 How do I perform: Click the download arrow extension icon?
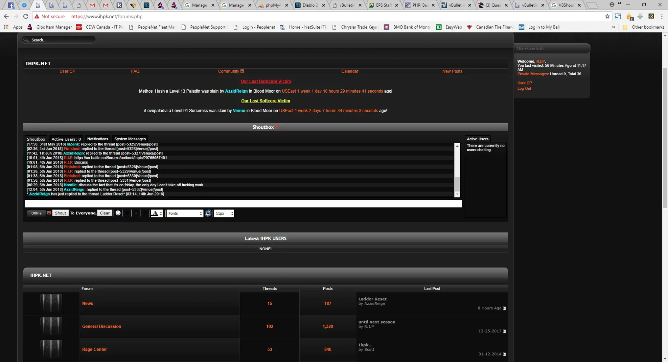pyautogui.click(x=640, y=16)
